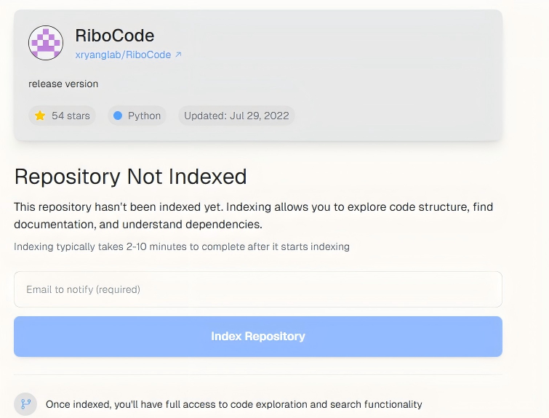Click the git branch icon at the bottom
Image resolution: width=549 pixels, height=418 pixels.
(x=25, y=404)
